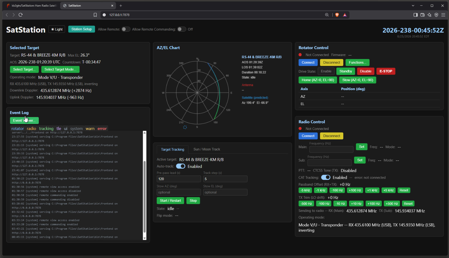
Task: Open Brave Wallet icon
Action: click(423, 15)
